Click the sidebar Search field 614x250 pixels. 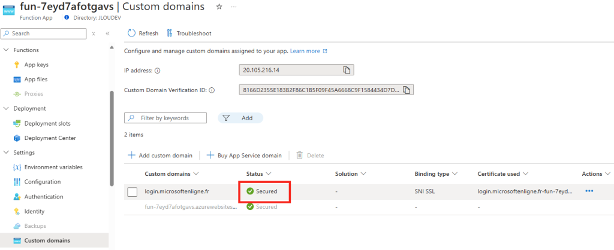tap(43, 33)
